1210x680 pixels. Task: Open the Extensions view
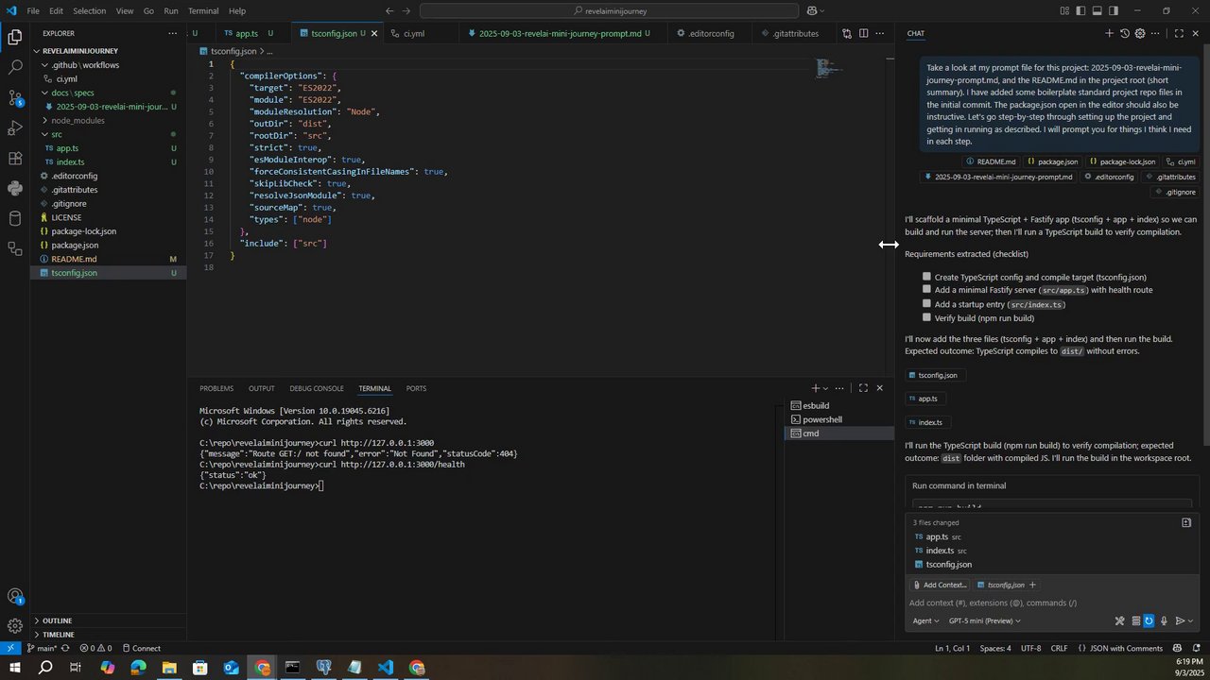(15, 158)
